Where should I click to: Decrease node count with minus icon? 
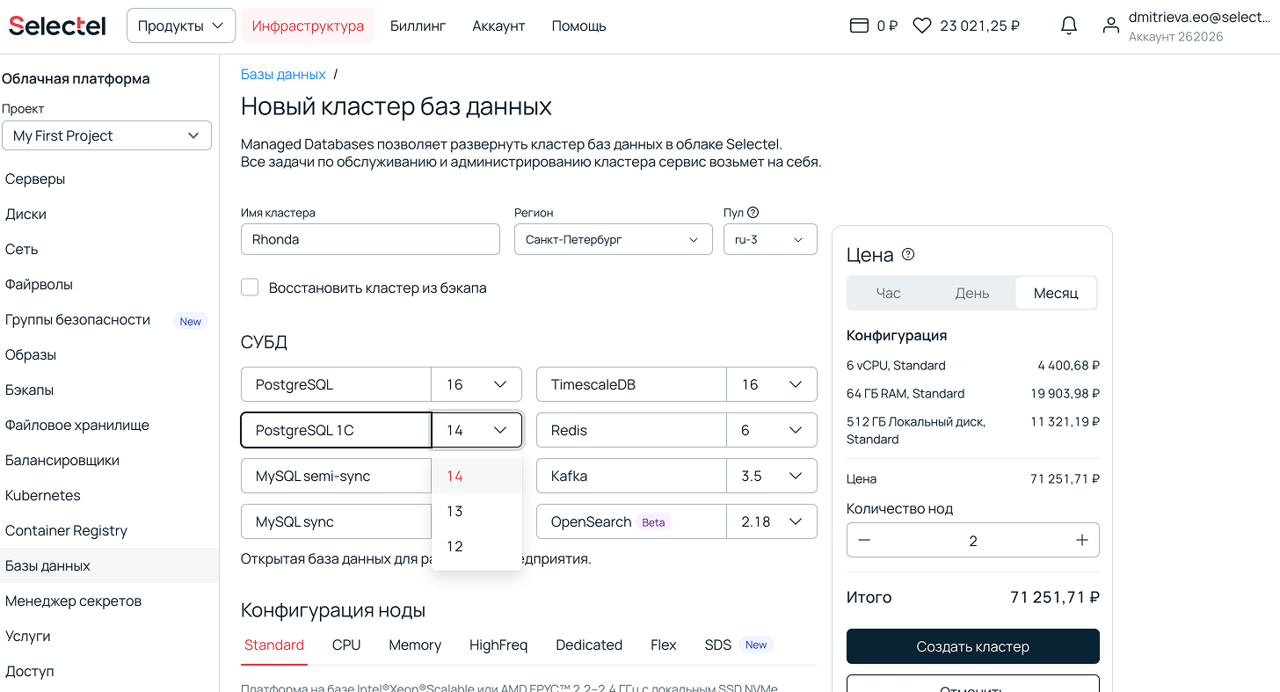coord(864,541)
